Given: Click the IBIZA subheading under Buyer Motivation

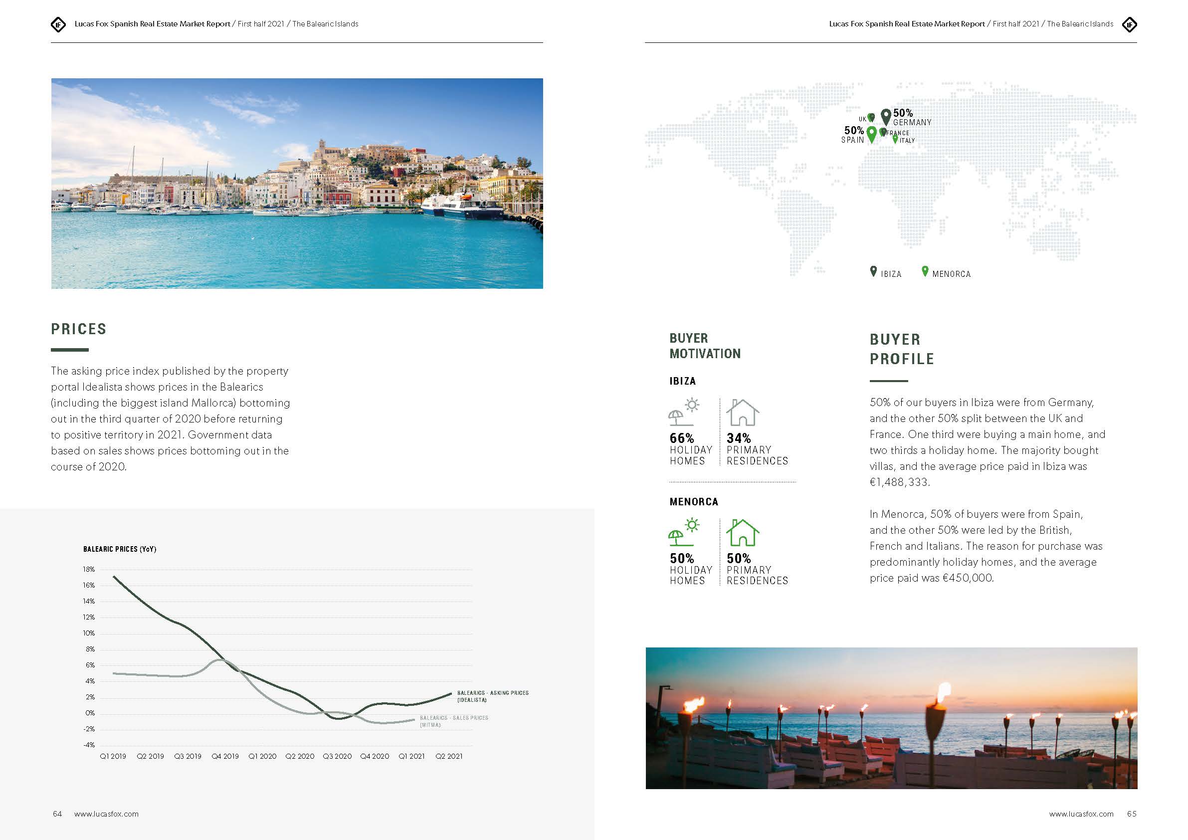Looking at the screenshot, I should coord(682,381).
